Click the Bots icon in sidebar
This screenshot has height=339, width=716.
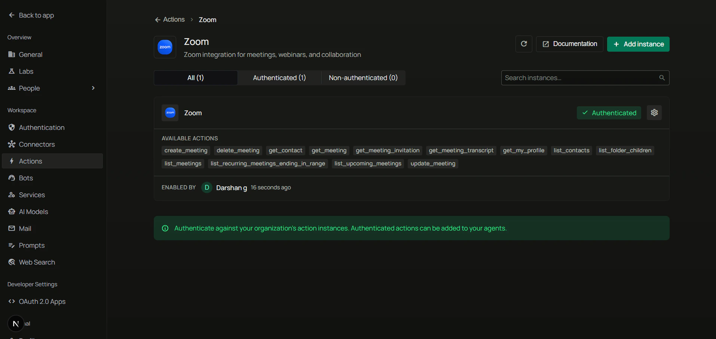pos(12,178)
